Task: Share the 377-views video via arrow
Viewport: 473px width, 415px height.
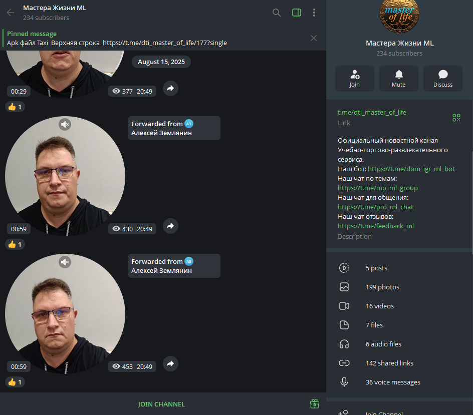Action: [x=170, y=88]
